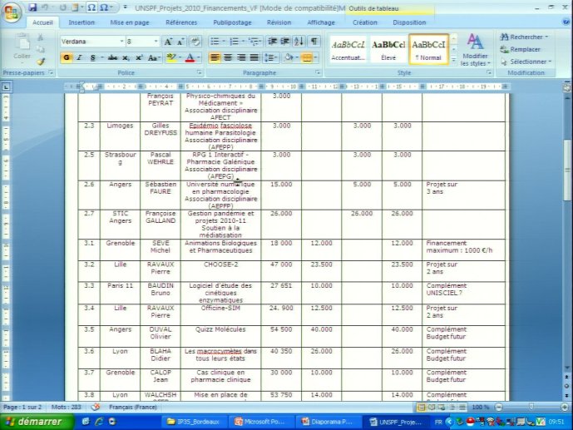Click the cut scissors icon

pos(41,37)
